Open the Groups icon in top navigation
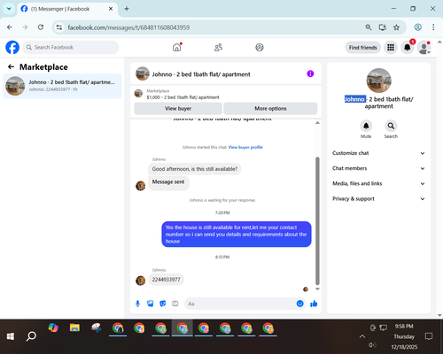 (x=260, y=47)
